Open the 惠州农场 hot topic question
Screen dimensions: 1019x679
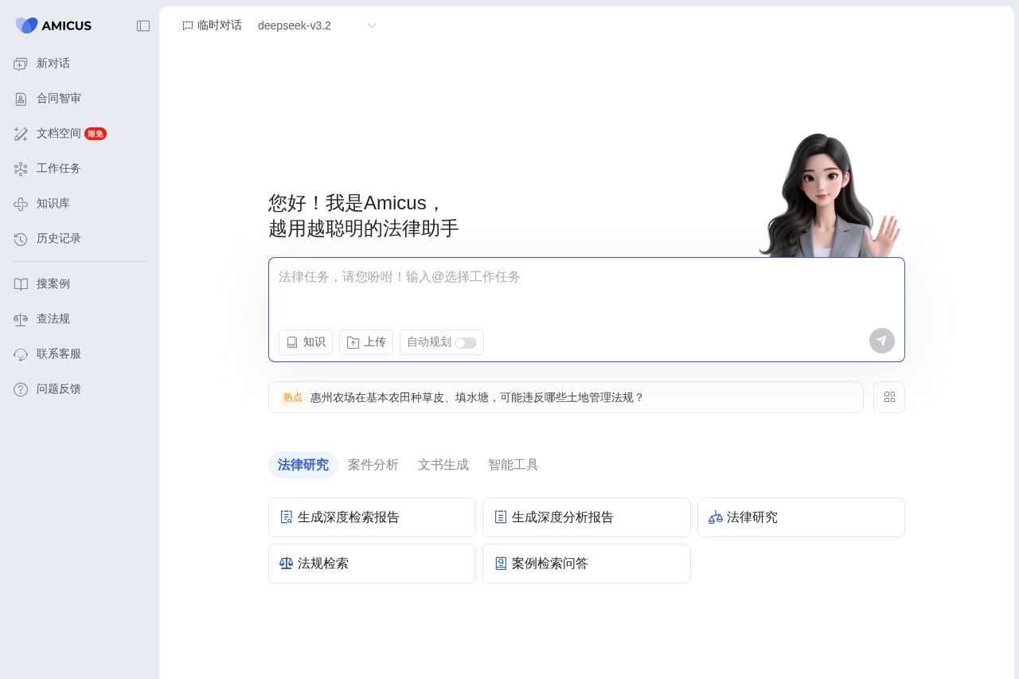click(476, 397)
